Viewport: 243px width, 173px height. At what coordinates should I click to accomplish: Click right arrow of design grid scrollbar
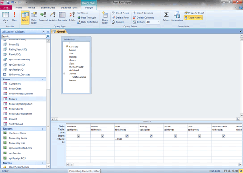coord(240,164)
